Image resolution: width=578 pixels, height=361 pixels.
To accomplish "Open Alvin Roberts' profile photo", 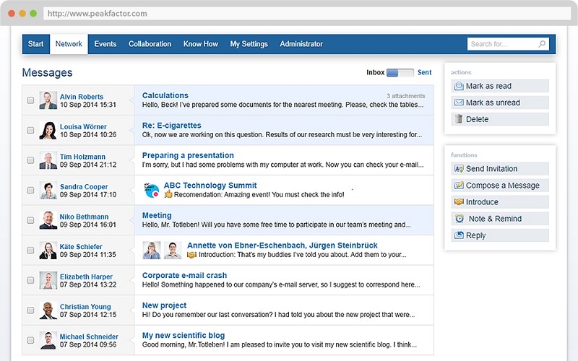I will pos(48,100).
